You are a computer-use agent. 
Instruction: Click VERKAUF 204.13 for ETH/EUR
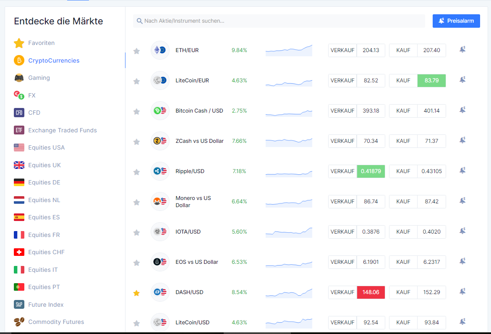coord(356,50)
